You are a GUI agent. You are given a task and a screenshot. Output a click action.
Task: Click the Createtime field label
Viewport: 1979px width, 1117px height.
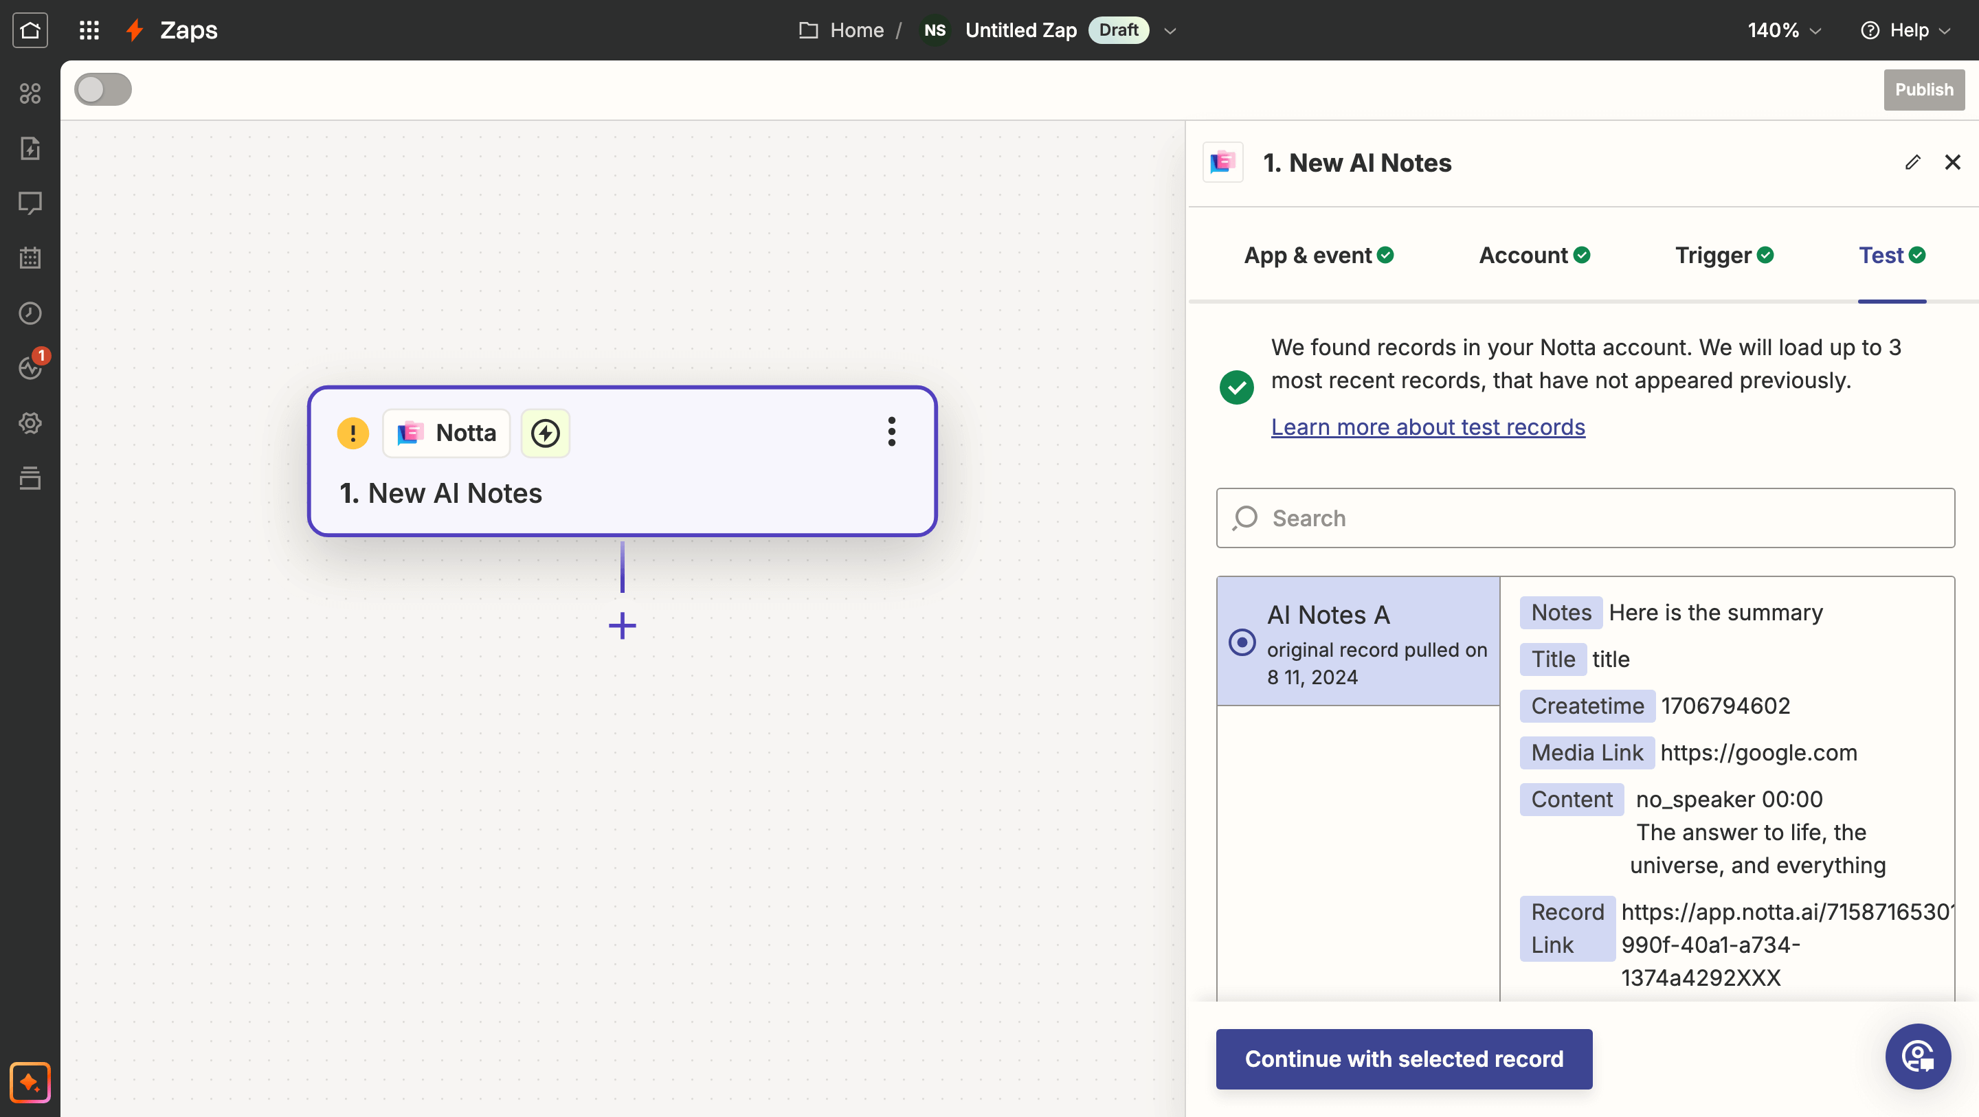(x=1587, y=706)
